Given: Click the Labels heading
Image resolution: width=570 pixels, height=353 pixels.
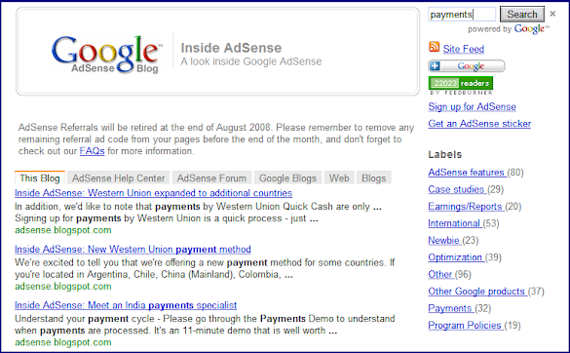Looking at the screenshot, I should coord(445,154).
